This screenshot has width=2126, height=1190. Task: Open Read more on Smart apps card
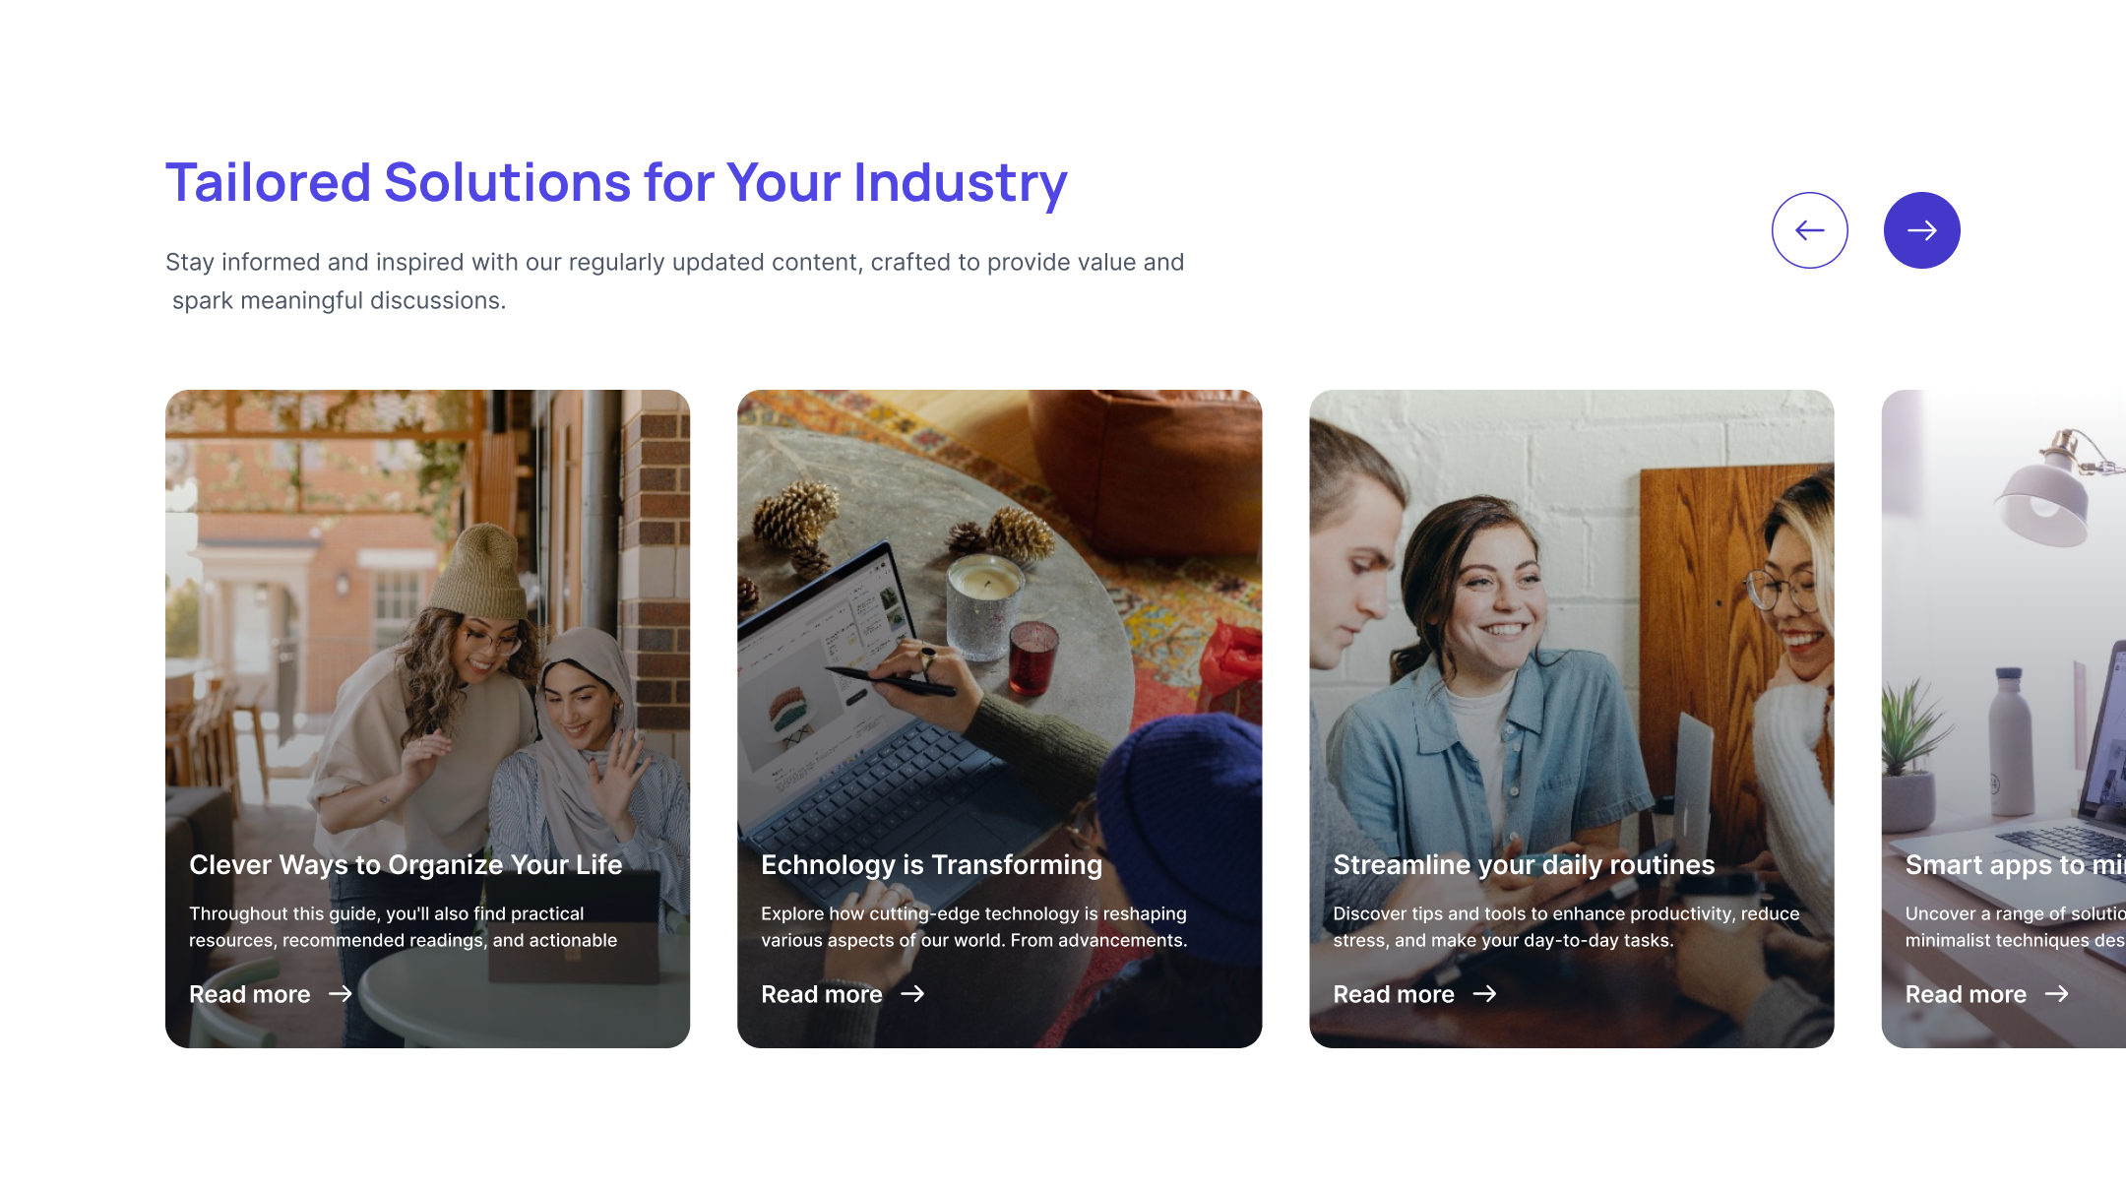pos(1966,994)
